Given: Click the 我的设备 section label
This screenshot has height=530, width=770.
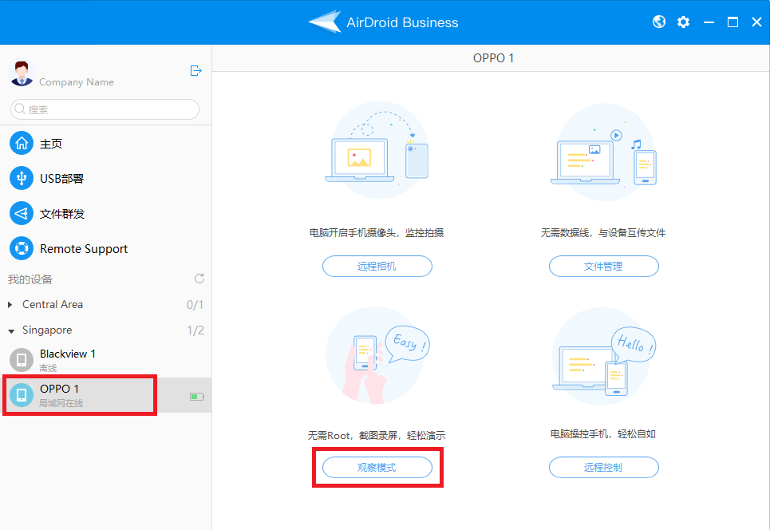Looking at the screenshot, I should click(30, 279).
